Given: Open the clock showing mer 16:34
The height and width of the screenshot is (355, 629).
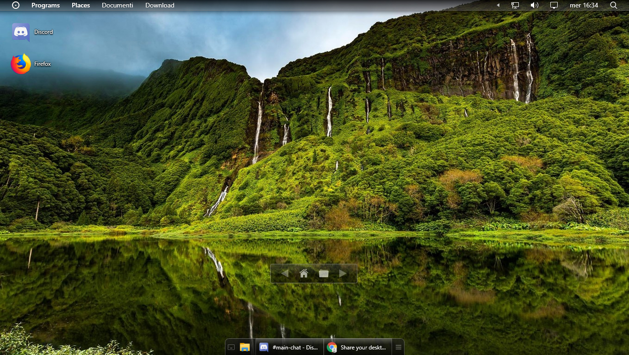Looking at the screenshot, I should (x=584, y=5).
